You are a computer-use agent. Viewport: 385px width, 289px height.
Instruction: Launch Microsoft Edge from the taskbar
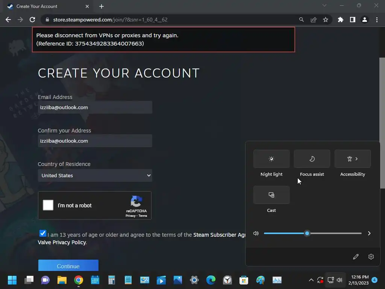211,280
